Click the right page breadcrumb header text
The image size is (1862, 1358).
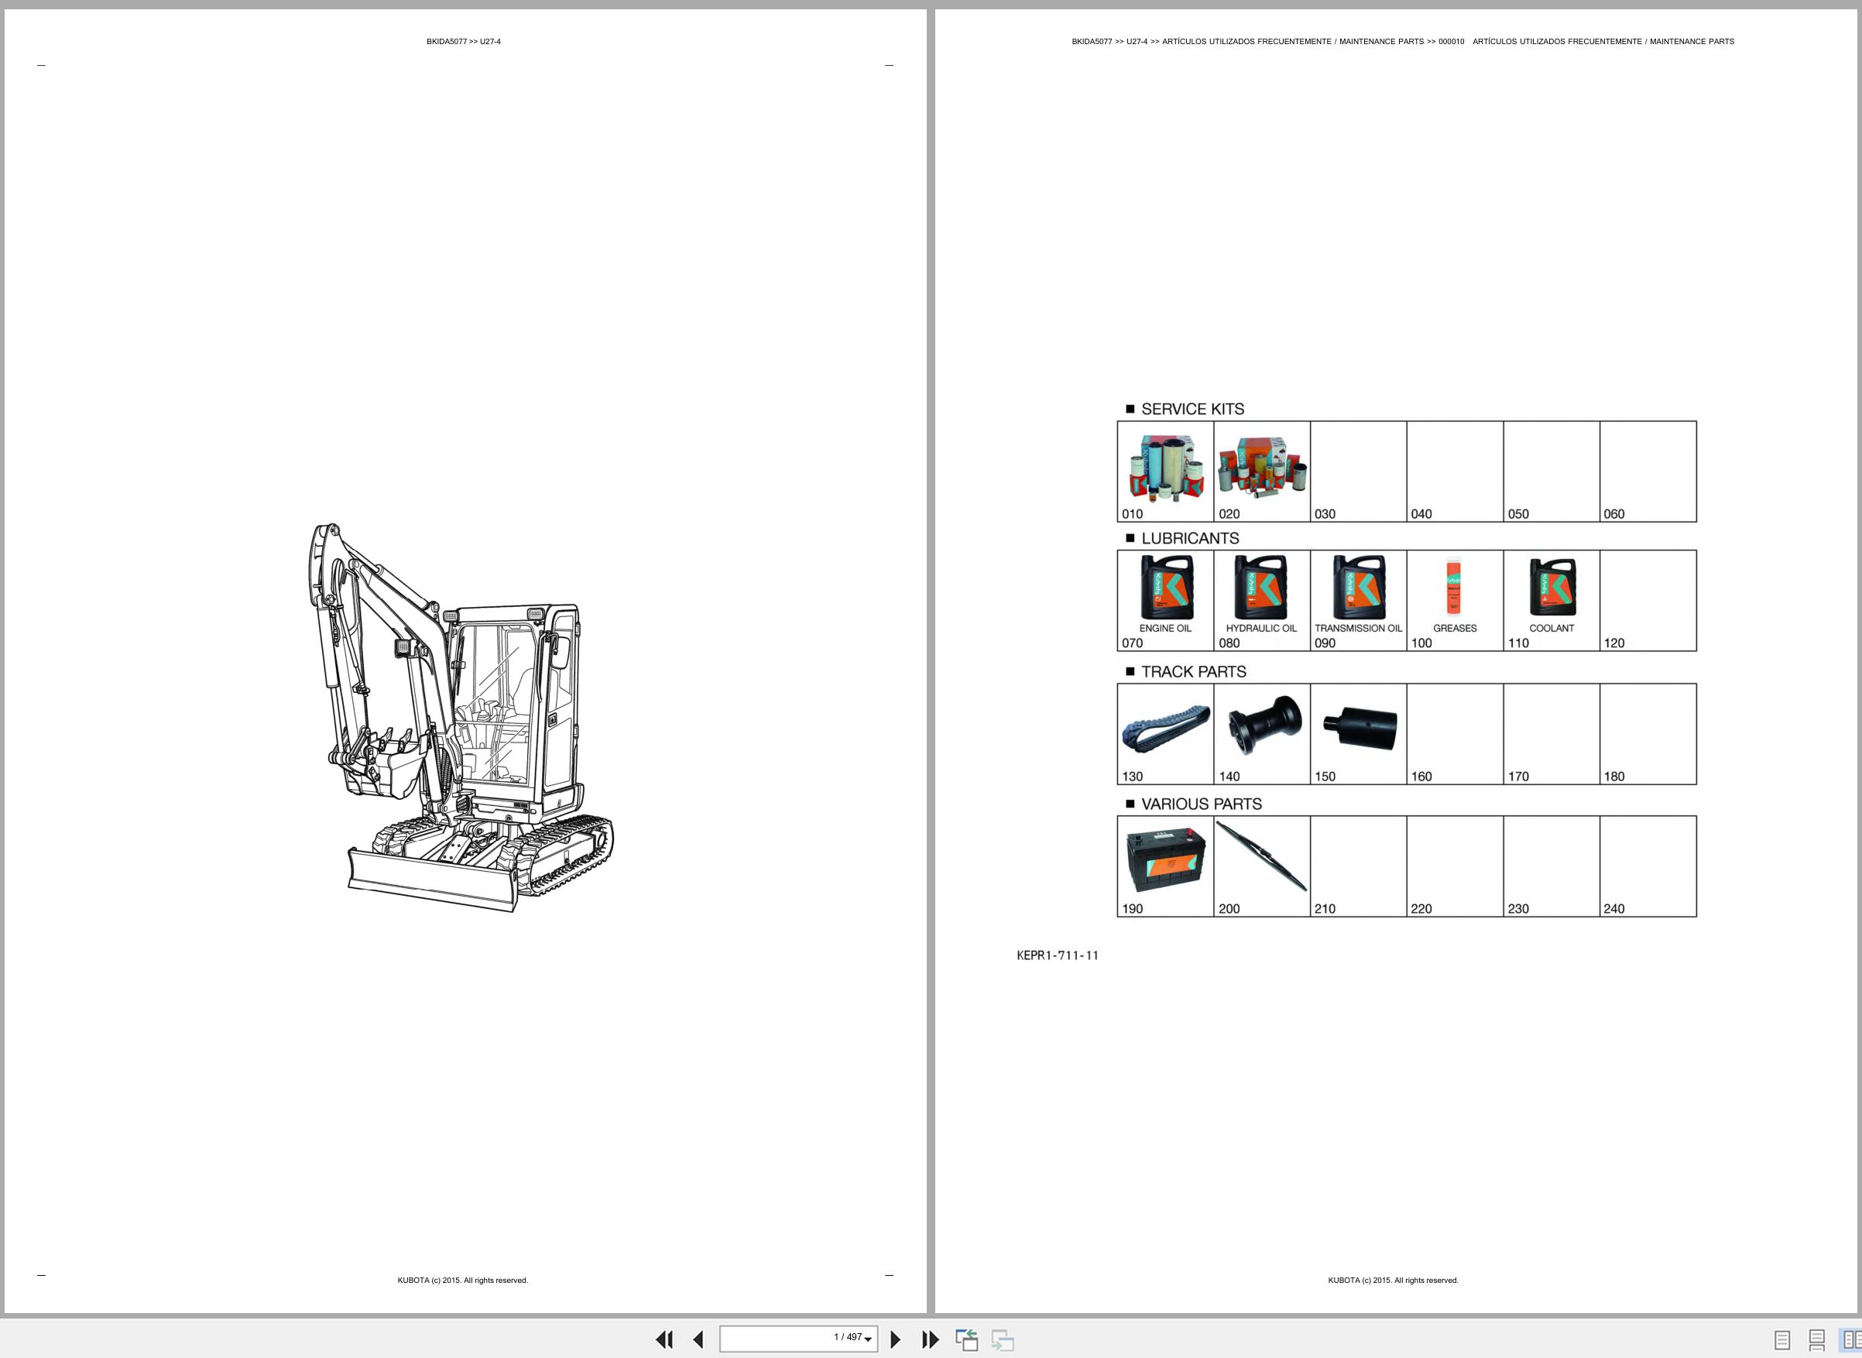coord(1402,41)
